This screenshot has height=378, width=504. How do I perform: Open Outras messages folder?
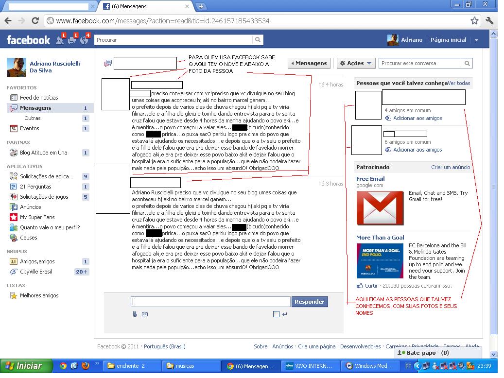point(33,118)
